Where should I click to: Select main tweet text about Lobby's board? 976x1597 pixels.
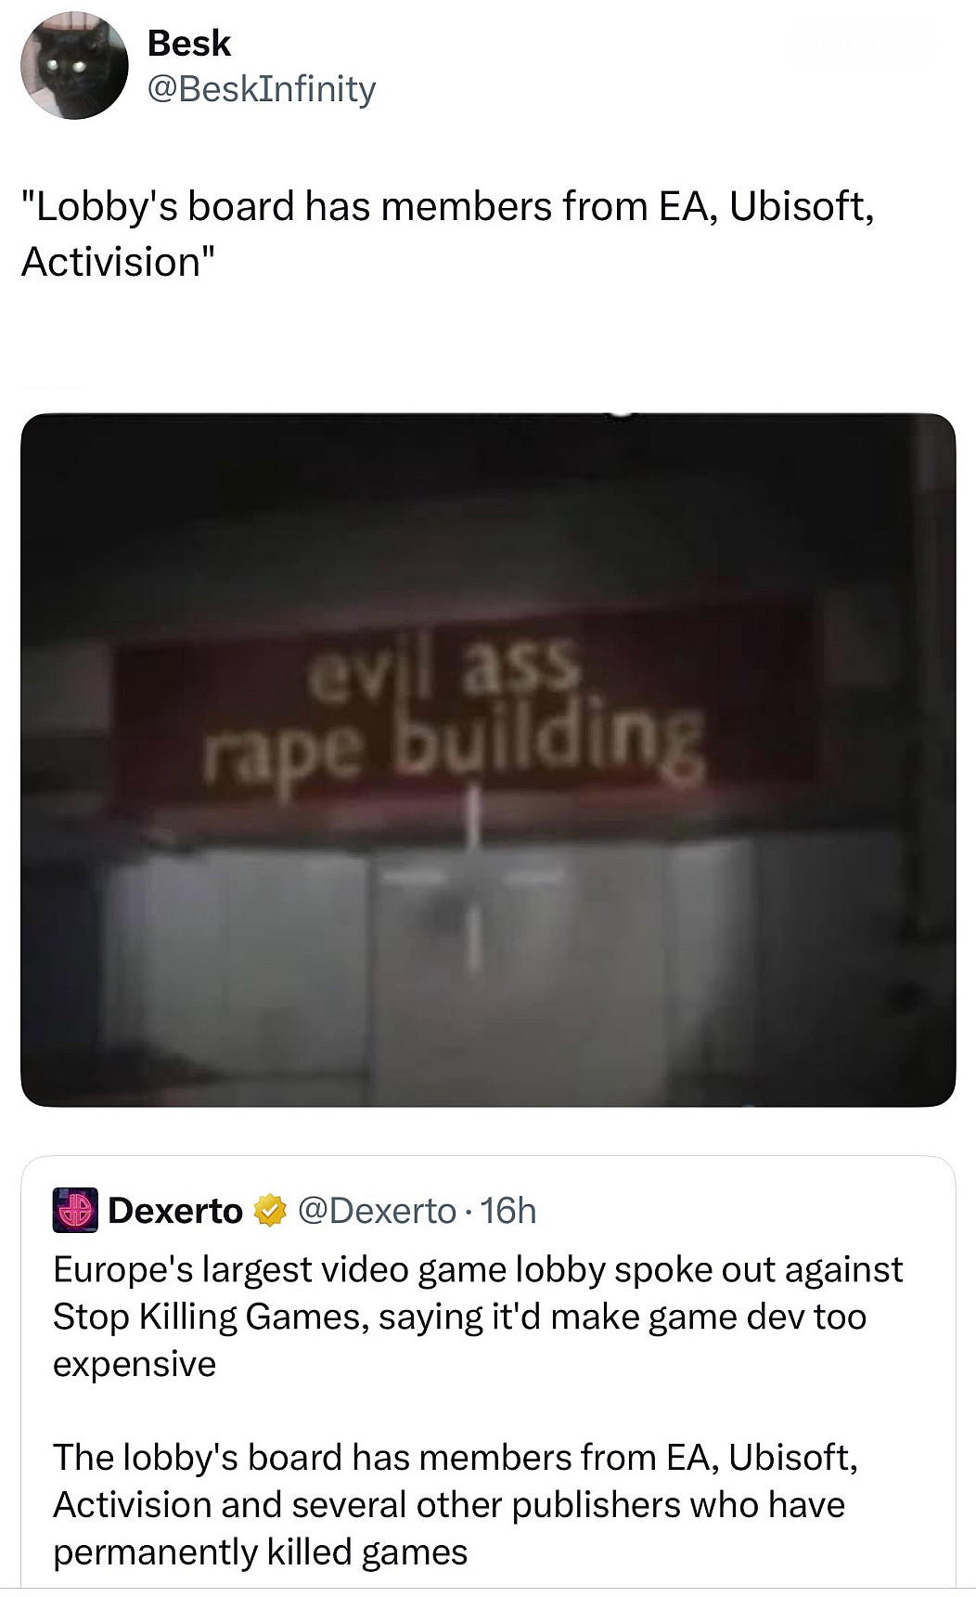click(447, 233)
